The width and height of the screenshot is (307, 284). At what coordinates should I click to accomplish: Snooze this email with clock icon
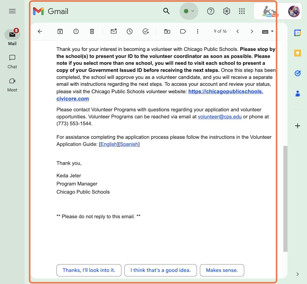(130, 31)
